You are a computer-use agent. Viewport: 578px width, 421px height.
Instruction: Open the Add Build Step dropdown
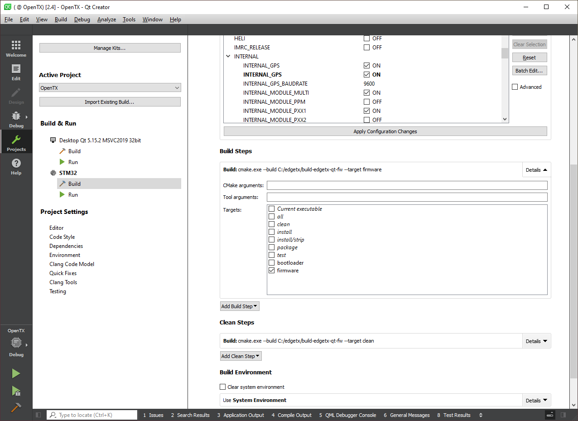click(239, 306)
